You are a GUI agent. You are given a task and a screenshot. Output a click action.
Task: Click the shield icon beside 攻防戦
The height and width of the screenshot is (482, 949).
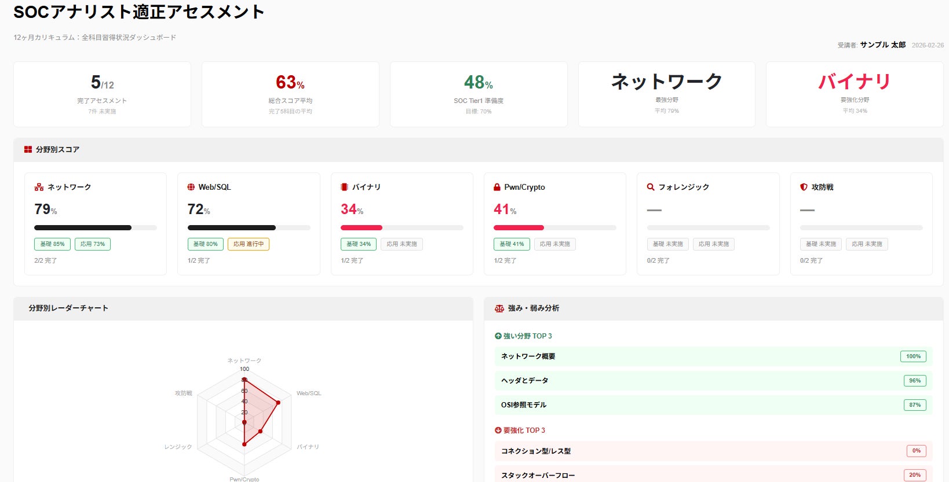(x=804, y=187)
